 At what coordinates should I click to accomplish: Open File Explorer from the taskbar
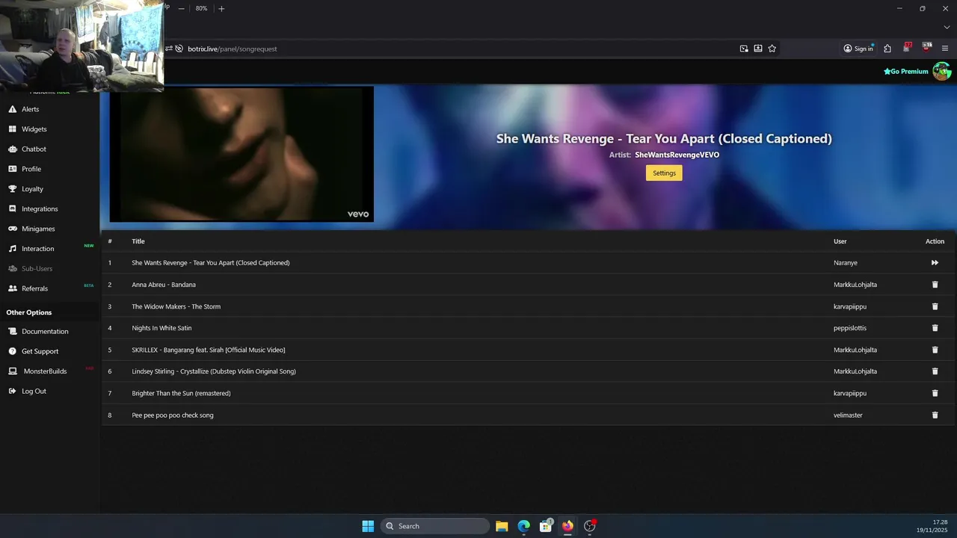coord(502,526)
